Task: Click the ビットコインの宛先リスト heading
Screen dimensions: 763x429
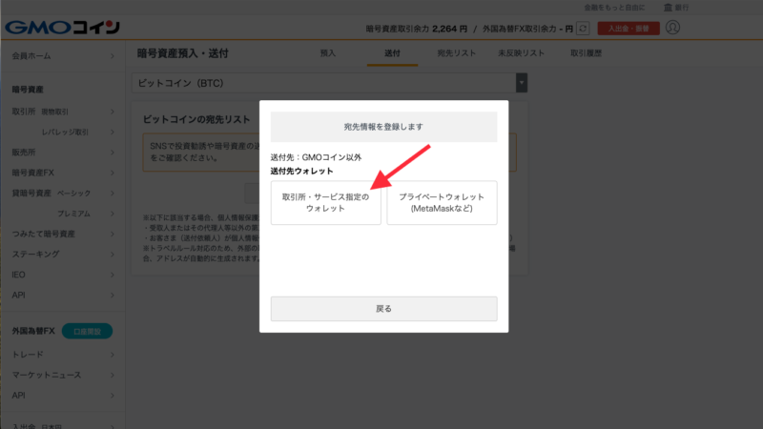Action: [196, 119]
